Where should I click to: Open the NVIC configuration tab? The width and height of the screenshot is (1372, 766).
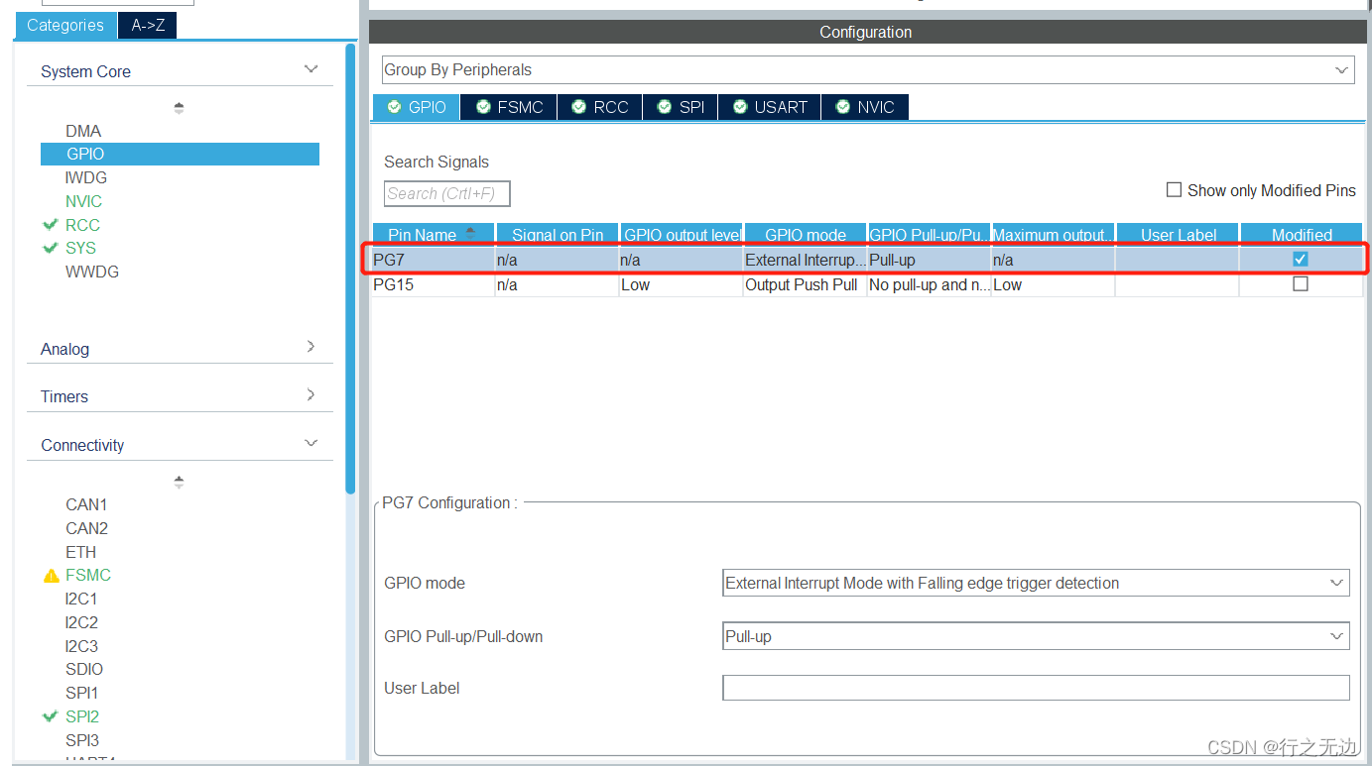(x=865, y=107)
